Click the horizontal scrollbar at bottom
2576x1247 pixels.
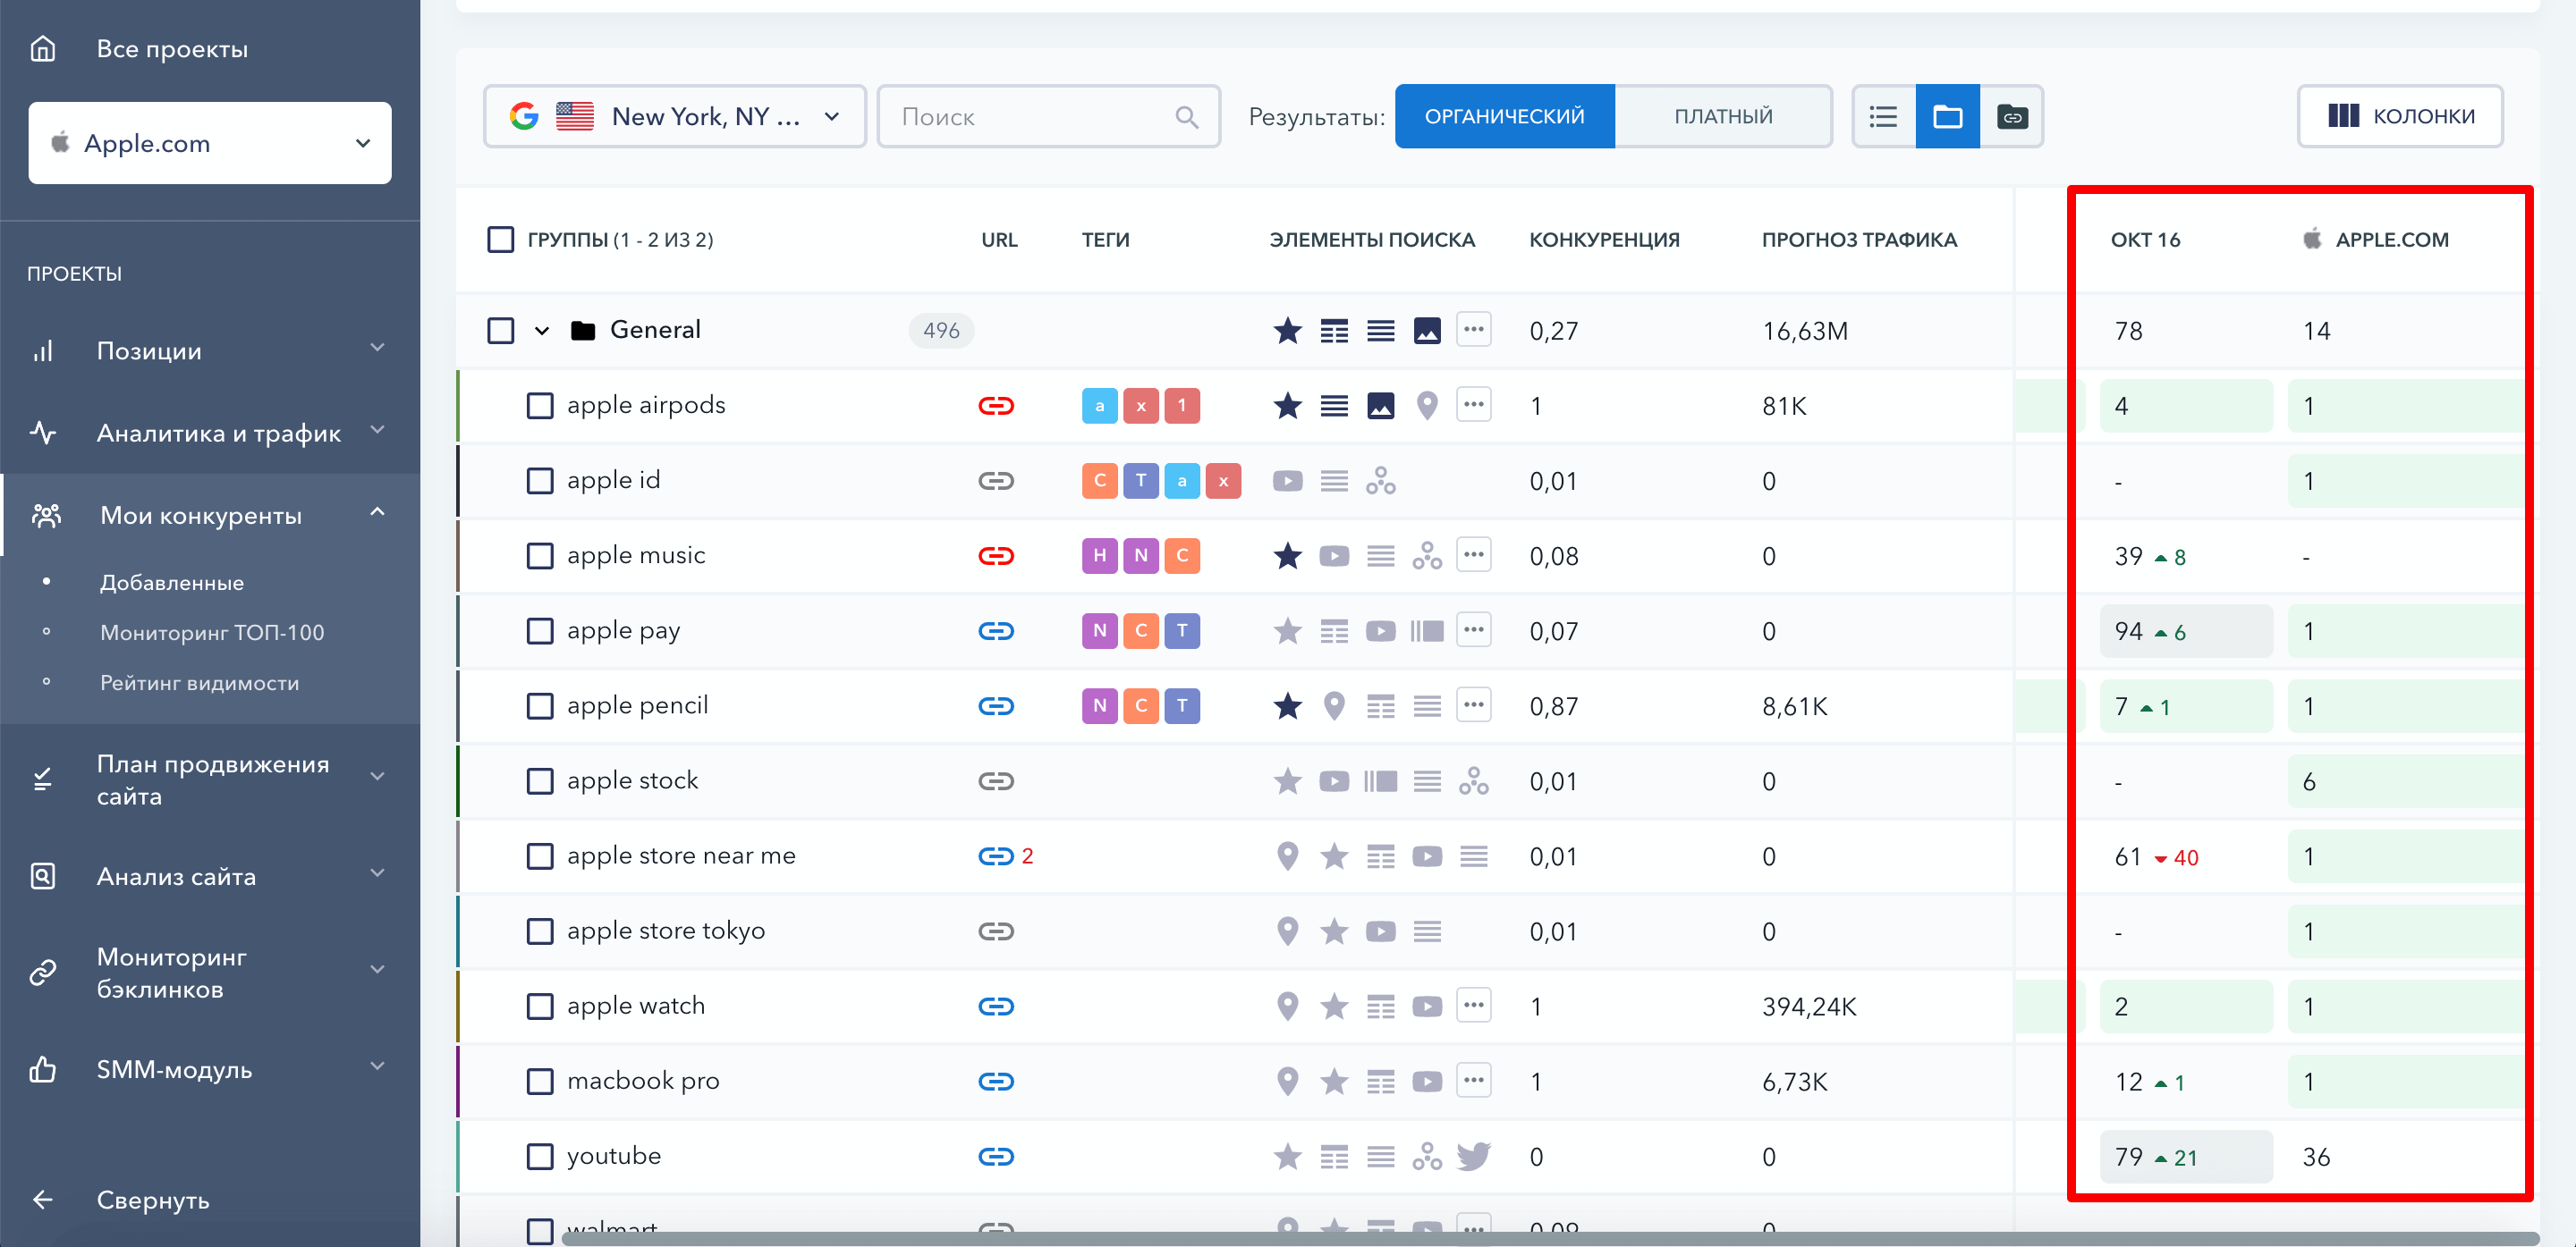(x=1550, y=1238)
